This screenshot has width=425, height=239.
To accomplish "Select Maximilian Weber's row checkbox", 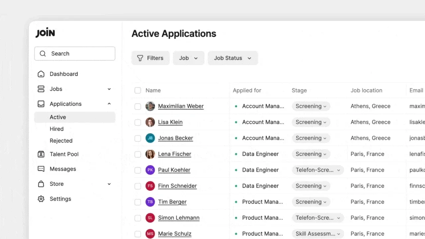I will 137,106.
